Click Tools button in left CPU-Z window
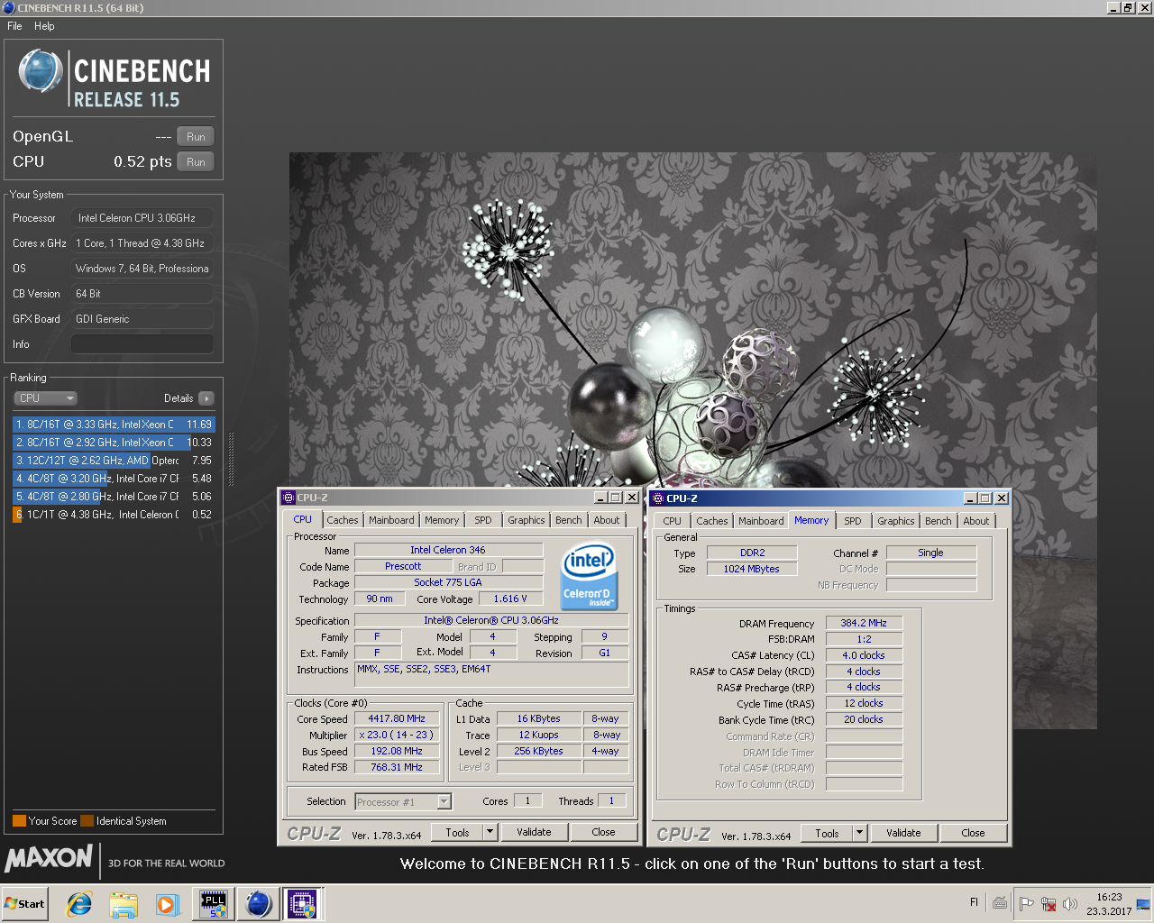This screenshot has width=1154, height=923. pyautogui.click(x=457, y=833)
